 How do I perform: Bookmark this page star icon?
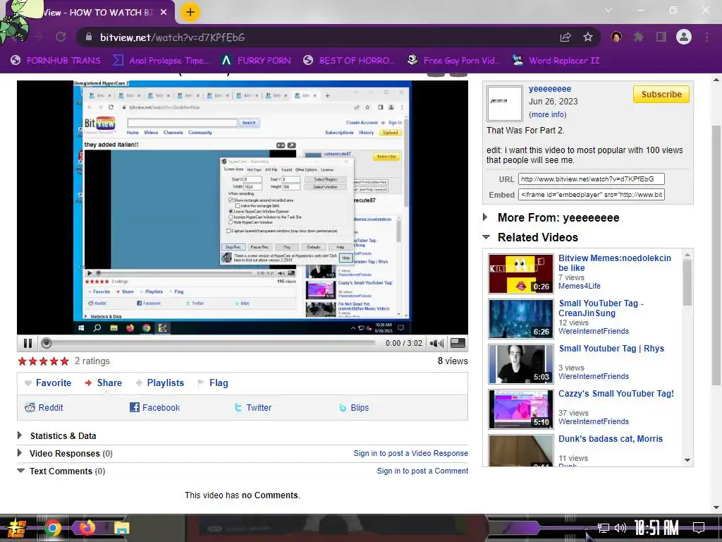tap(587, 37)
